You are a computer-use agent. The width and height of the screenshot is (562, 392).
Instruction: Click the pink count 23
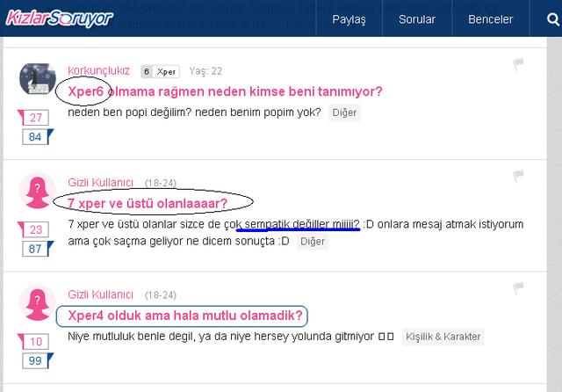(35, 229)
